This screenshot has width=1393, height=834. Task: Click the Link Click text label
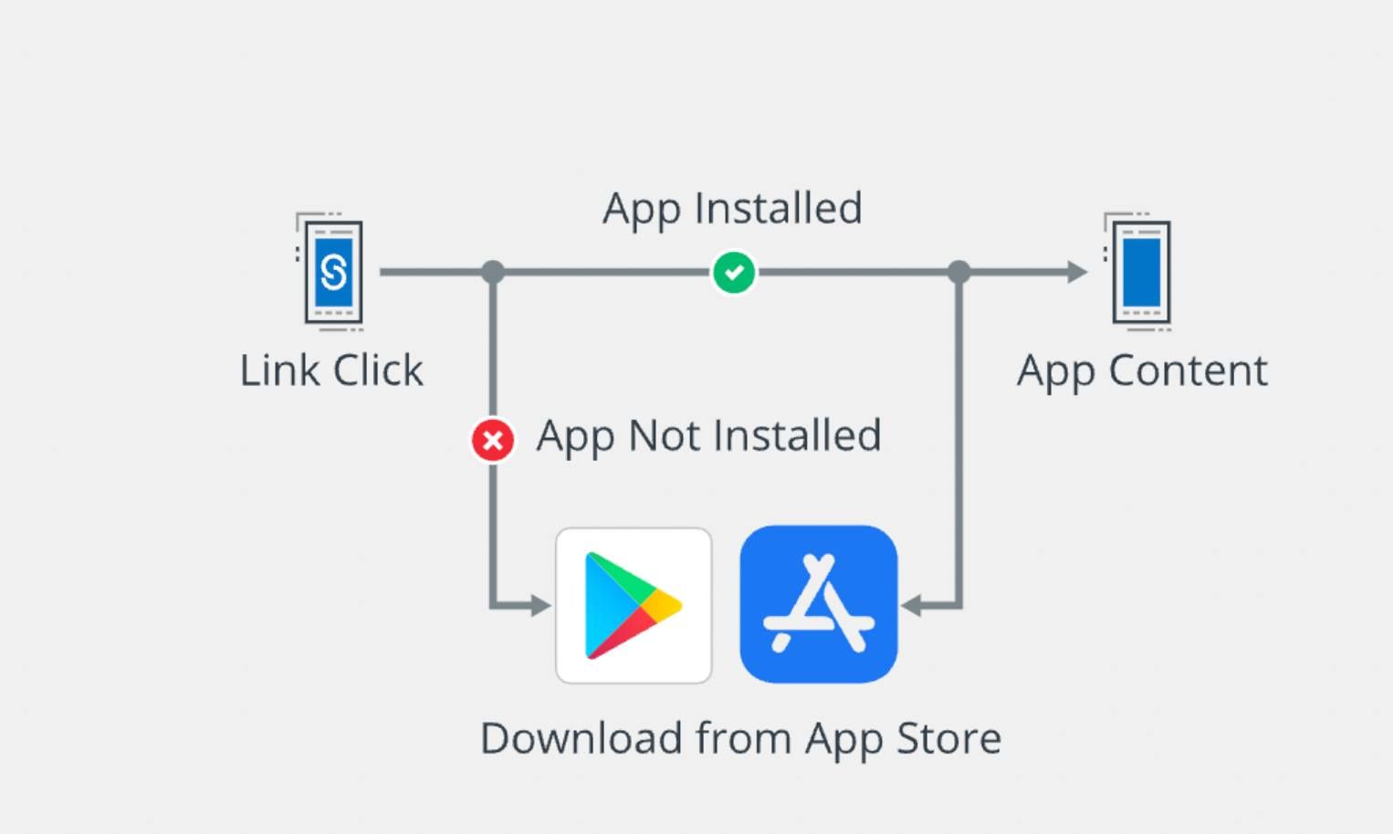click(x=331, y=370)
